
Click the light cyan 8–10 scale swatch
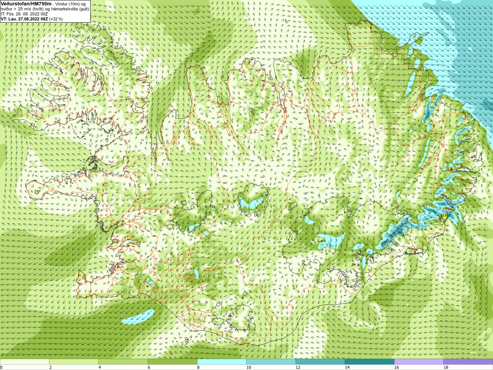(222, 362)
